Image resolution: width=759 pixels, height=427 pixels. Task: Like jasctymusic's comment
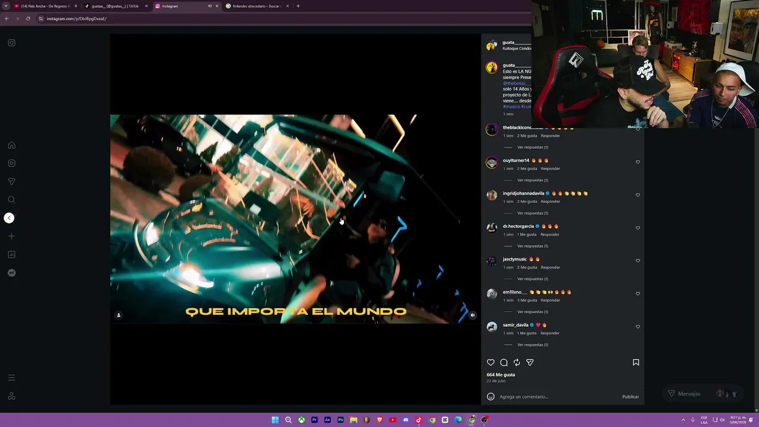(638, 261)
